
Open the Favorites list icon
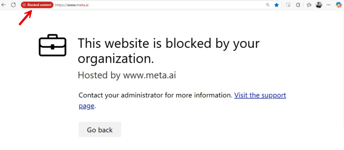point(309,5)
